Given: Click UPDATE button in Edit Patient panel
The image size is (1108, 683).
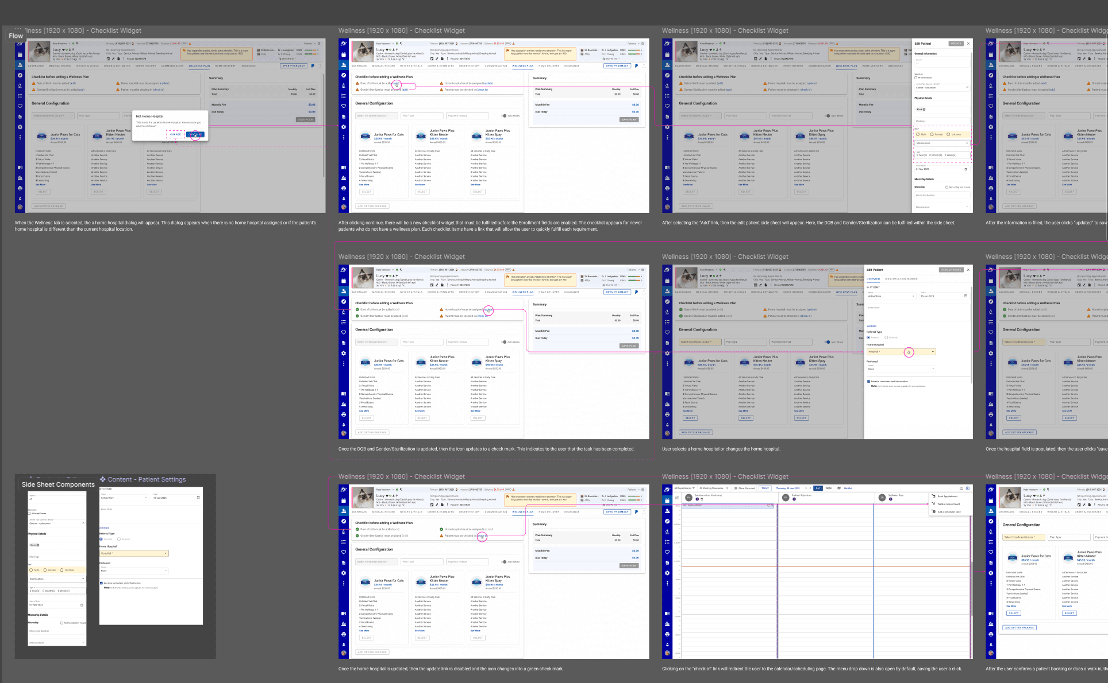Looking at the screenshot, I should coord(956,44).
